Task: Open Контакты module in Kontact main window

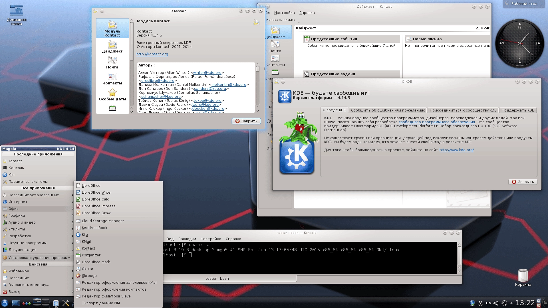Action: (x=275, y=60)
